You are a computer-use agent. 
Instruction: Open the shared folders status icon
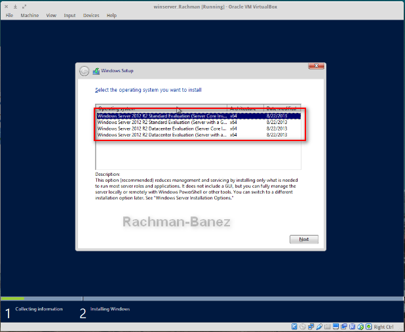click(328, 327)
